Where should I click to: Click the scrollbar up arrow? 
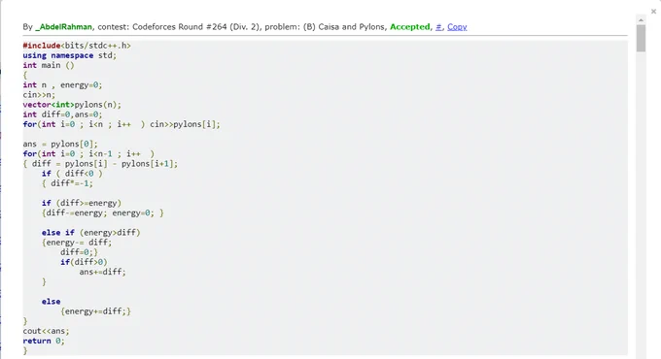pos(641,19)
